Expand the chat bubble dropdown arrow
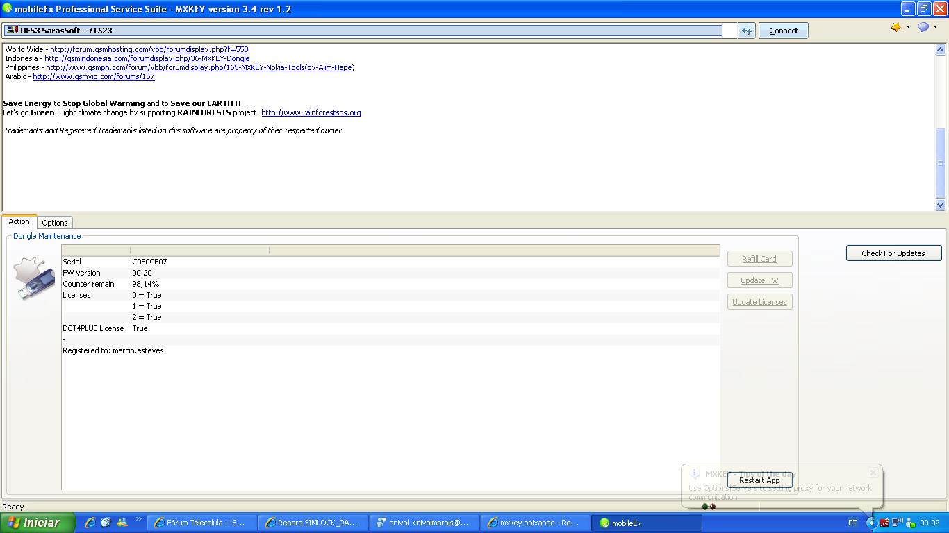The width and height of the screenshot is (949, 533). pyautogui.click(x=935, y=28)
